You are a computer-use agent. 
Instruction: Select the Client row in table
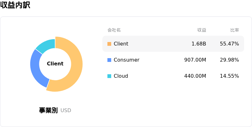(x=173, y=44)
